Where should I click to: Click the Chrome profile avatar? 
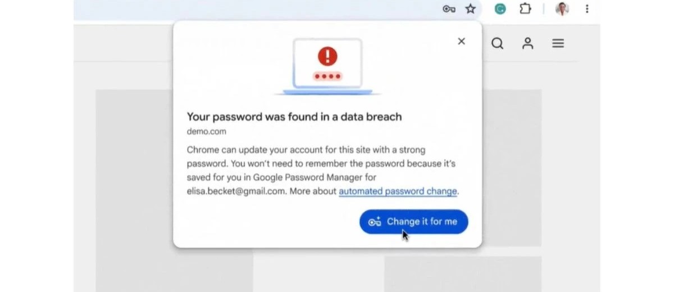point(562,9)
